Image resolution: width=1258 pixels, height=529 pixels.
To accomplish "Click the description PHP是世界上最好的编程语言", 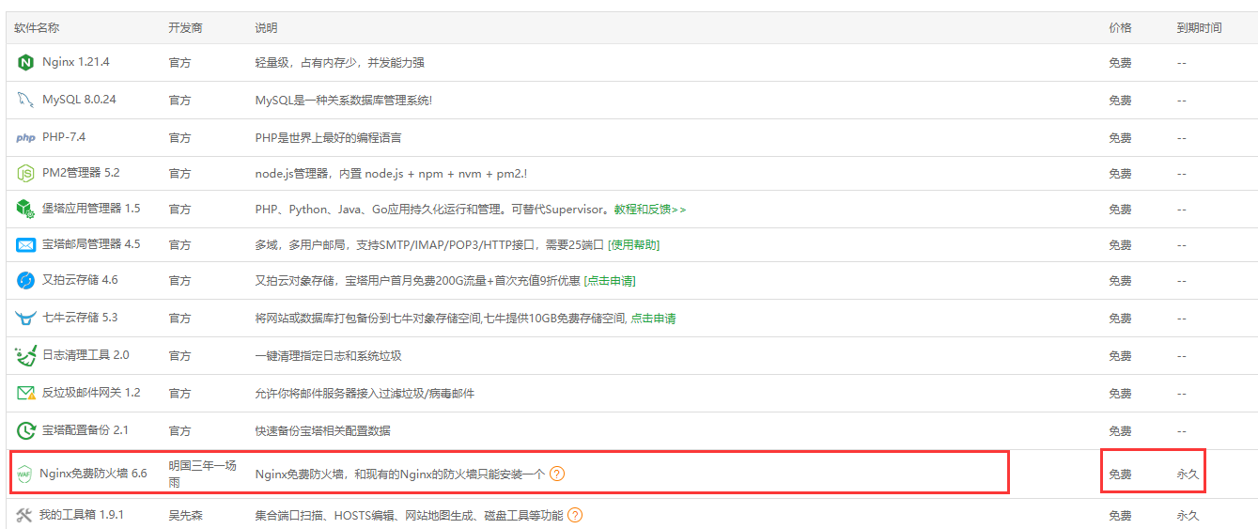I will pos(328,138).
